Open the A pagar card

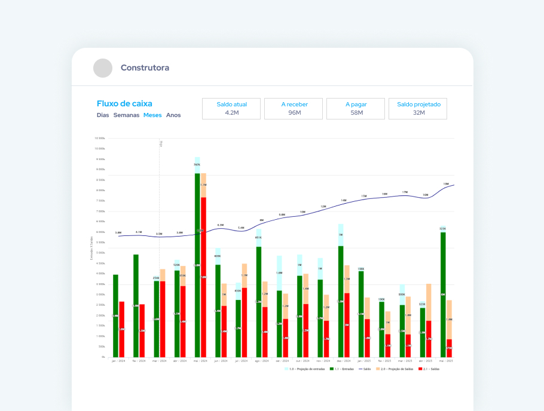point(356,109)
